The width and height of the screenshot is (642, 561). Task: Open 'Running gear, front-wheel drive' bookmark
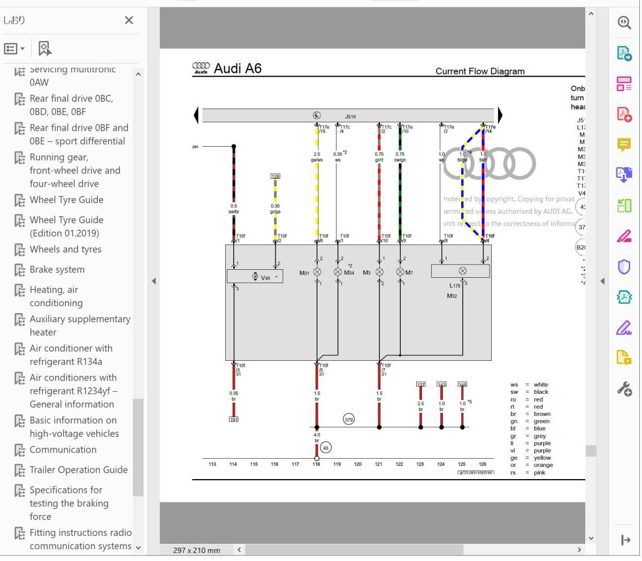click(75, 170)
